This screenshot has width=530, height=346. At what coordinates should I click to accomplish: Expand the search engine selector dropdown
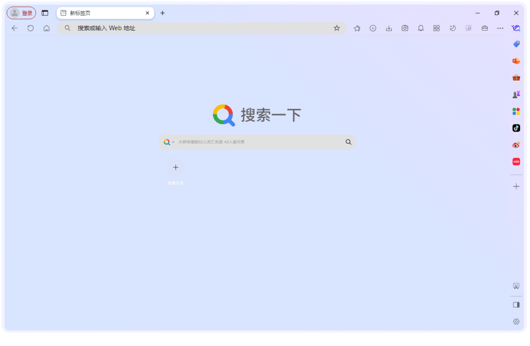[169, 142]
